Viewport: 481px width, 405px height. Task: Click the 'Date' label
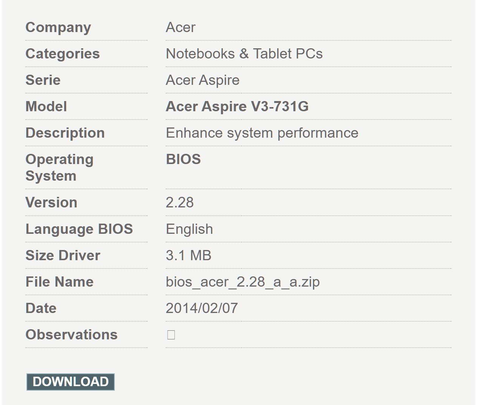pyautogui.click(x=41, y=308)
